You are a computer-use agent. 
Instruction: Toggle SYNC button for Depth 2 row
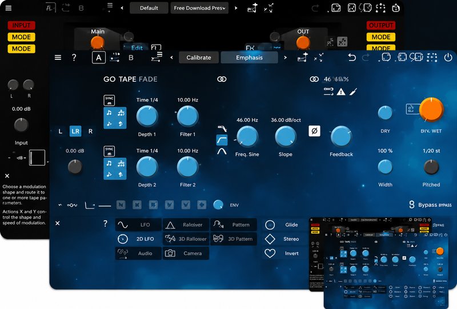(x=109, y=151)
